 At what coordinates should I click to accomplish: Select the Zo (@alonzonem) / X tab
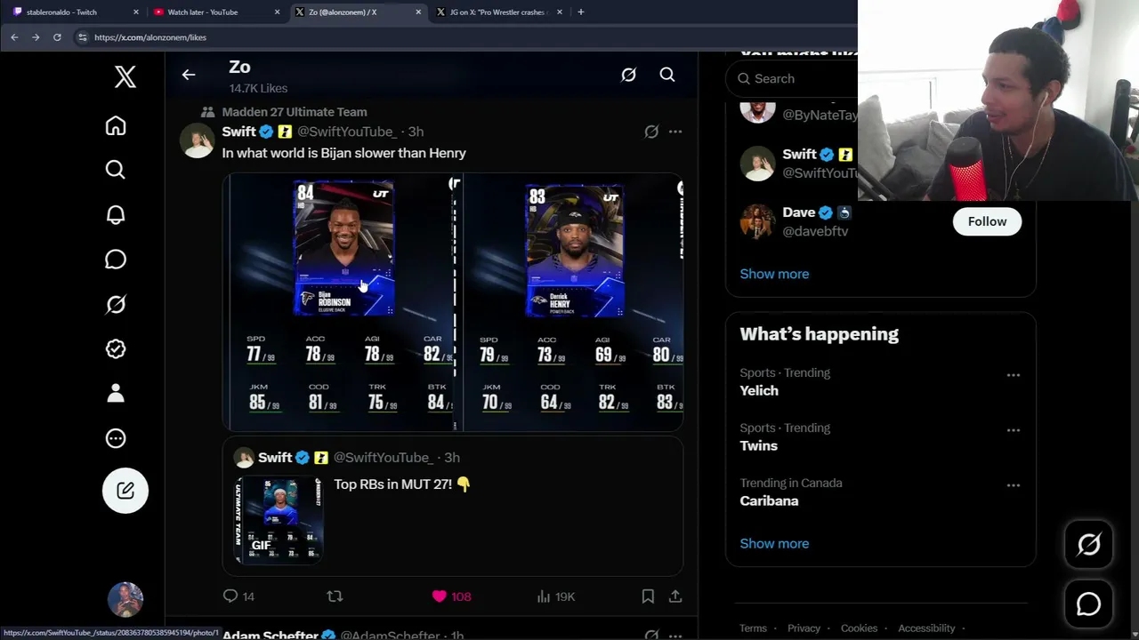point(358,12)
